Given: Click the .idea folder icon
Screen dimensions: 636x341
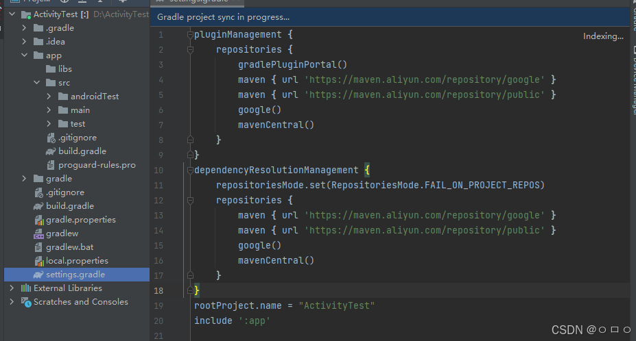Looking at the screenshot, I should tap(38, 42).
